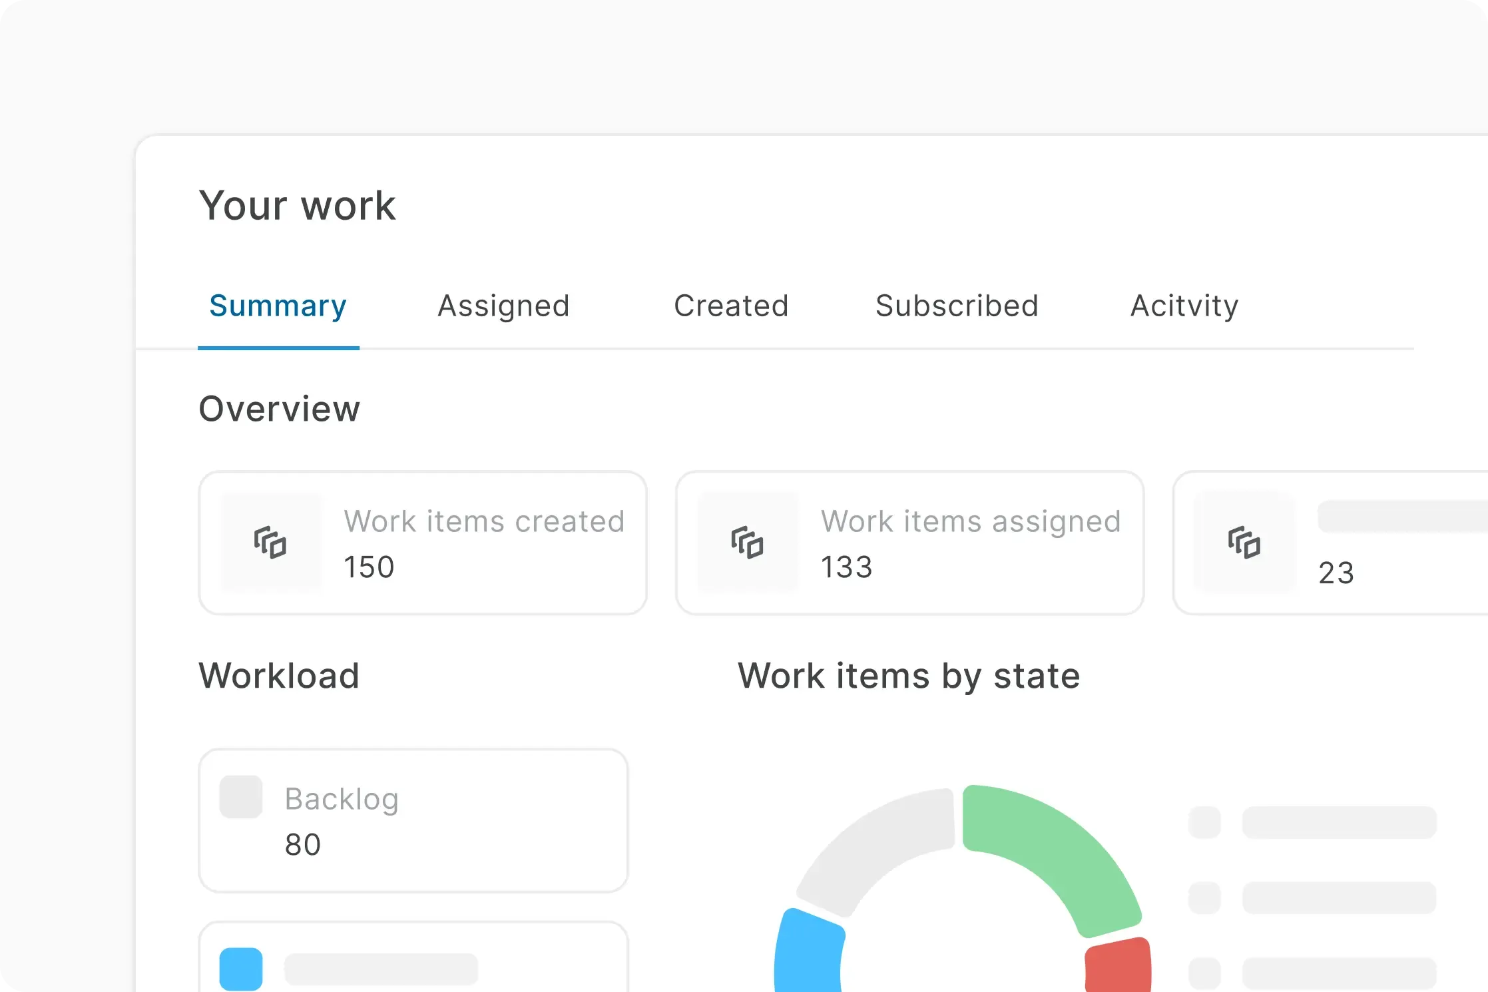Viewport: 1488px width, 992px height.
Task: Switch to the Assigned tab
Action: 503,306
